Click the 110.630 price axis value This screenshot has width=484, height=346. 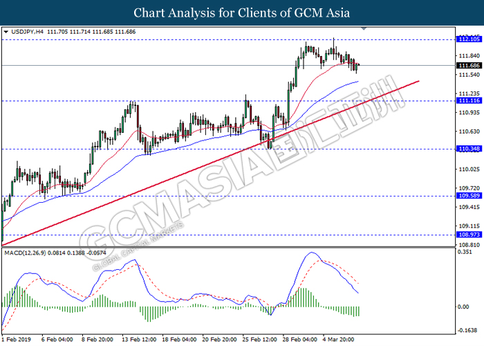pyautogui.click(x=469, y=131)
